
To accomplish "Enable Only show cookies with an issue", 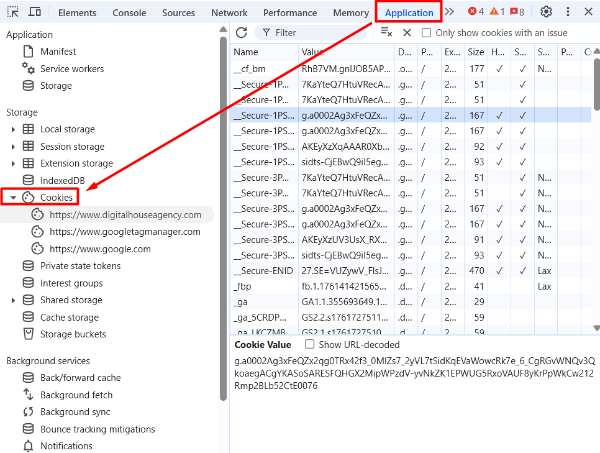I will click(x=427, y=33).
